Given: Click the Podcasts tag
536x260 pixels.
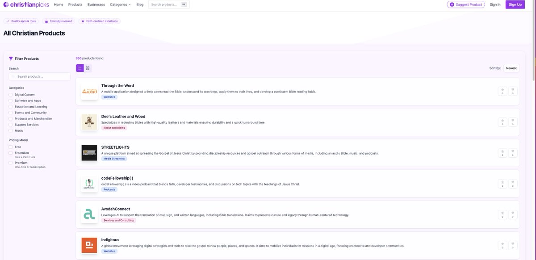Looking at the screenshot, I should tap(109, 189).
